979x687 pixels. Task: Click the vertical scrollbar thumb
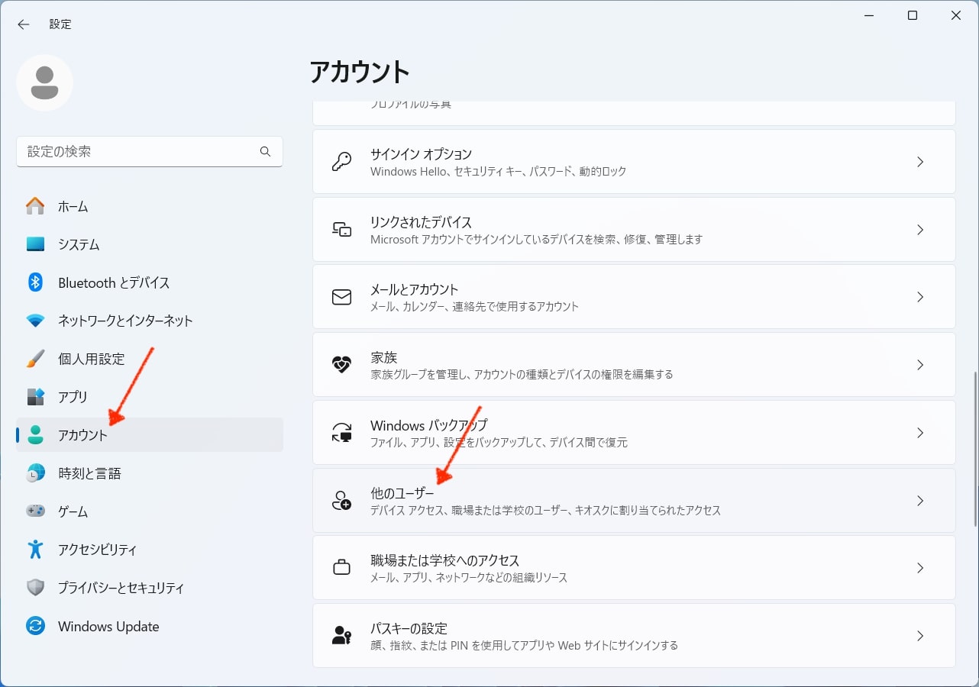pos(976,449)
